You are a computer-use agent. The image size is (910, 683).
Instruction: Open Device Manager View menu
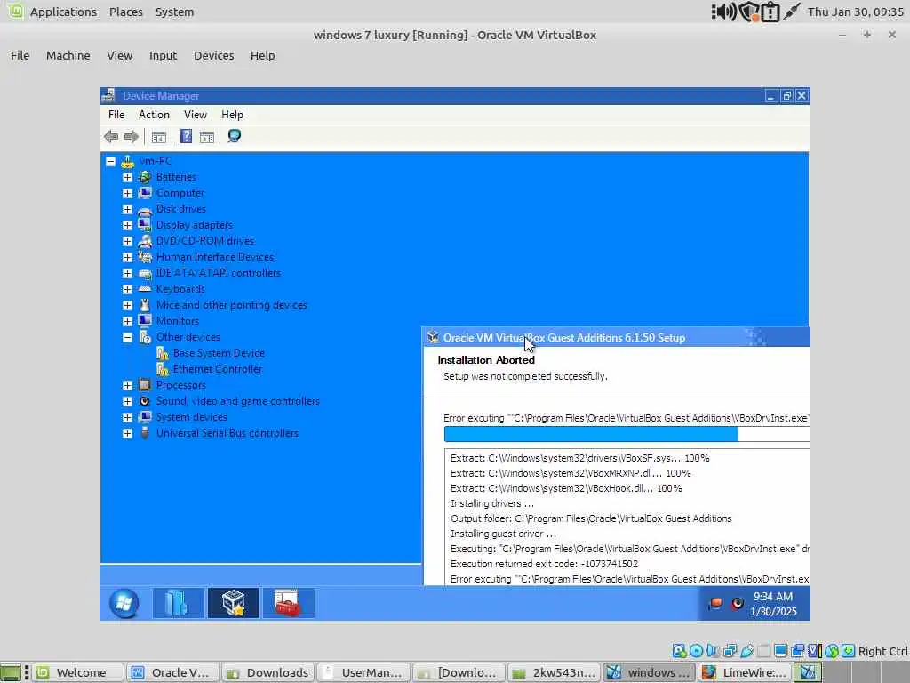pyautogui.click(x=195, y=115)
